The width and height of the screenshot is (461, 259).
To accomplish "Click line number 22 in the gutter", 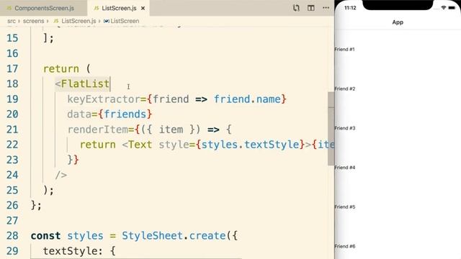I will click(12, 145).
